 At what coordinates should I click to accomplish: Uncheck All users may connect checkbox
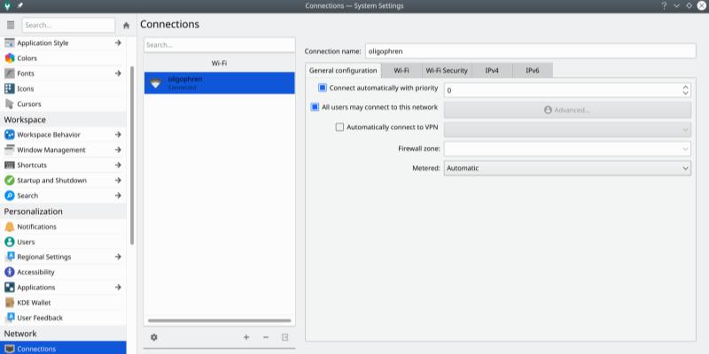tap(315, 107)
